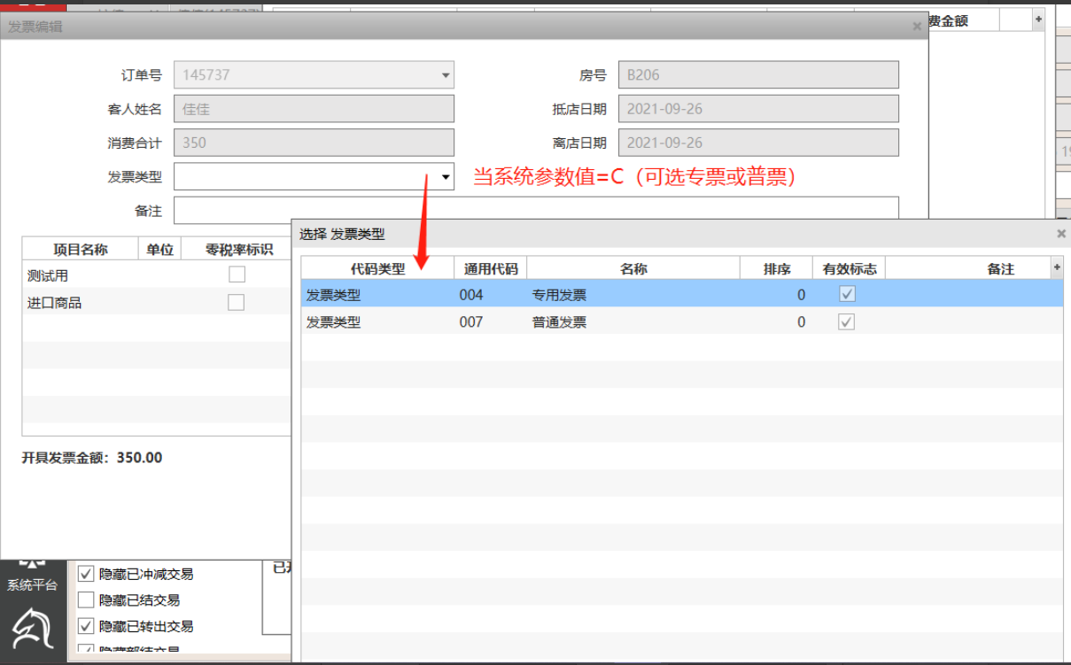Open the 订单号 dropdown arrow
1071x665 pixels.
446,75
